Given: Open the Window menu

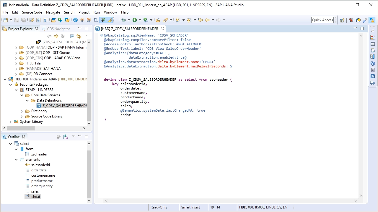Looking at the screenshot, I should [x=110, y=12].
